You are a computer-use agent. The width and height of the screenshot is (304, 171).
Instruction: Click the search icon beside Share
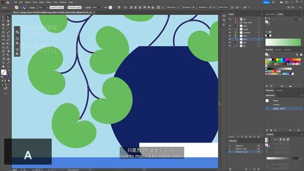[x=273, y=2]
